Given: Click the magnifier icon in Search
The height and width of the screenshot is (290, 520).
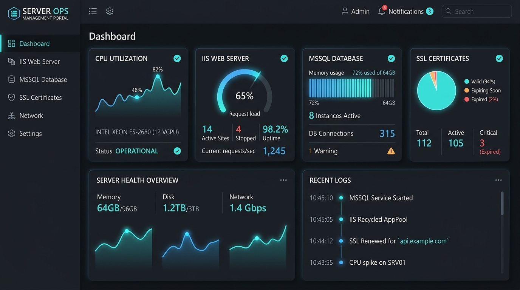Looking at the screenshot, I should click(449, 11).
